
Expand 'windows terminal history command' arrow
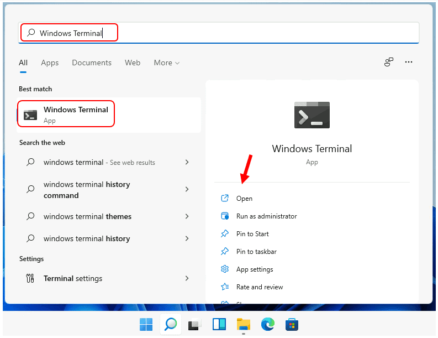click(x=187, y=189)
